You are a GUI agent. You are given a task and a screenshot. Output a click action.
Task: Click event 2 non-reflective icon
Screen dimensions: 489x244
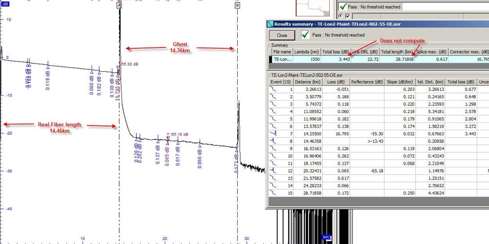[273, 97]
